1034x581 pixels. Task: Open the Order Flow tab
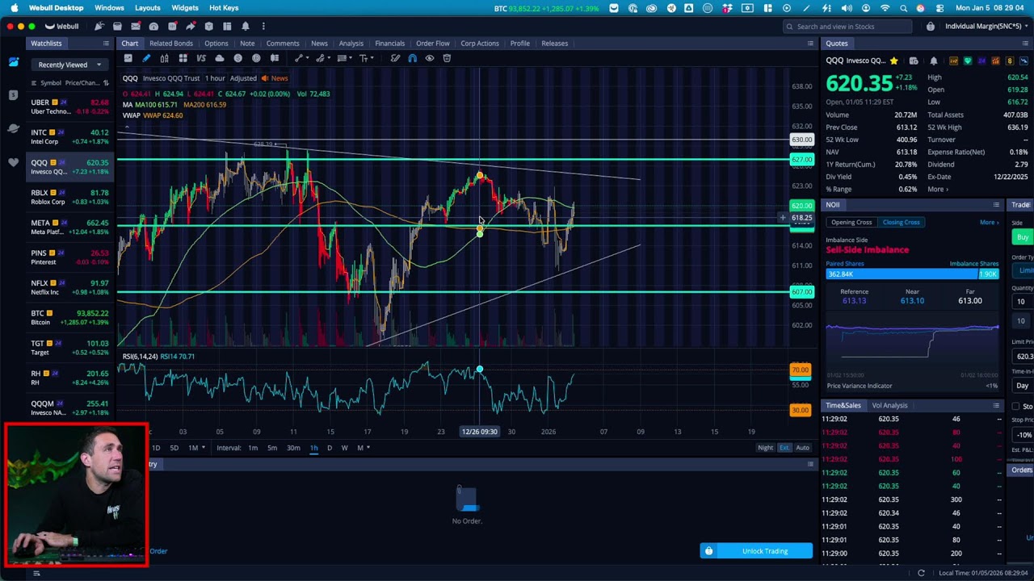pos(432,44)
